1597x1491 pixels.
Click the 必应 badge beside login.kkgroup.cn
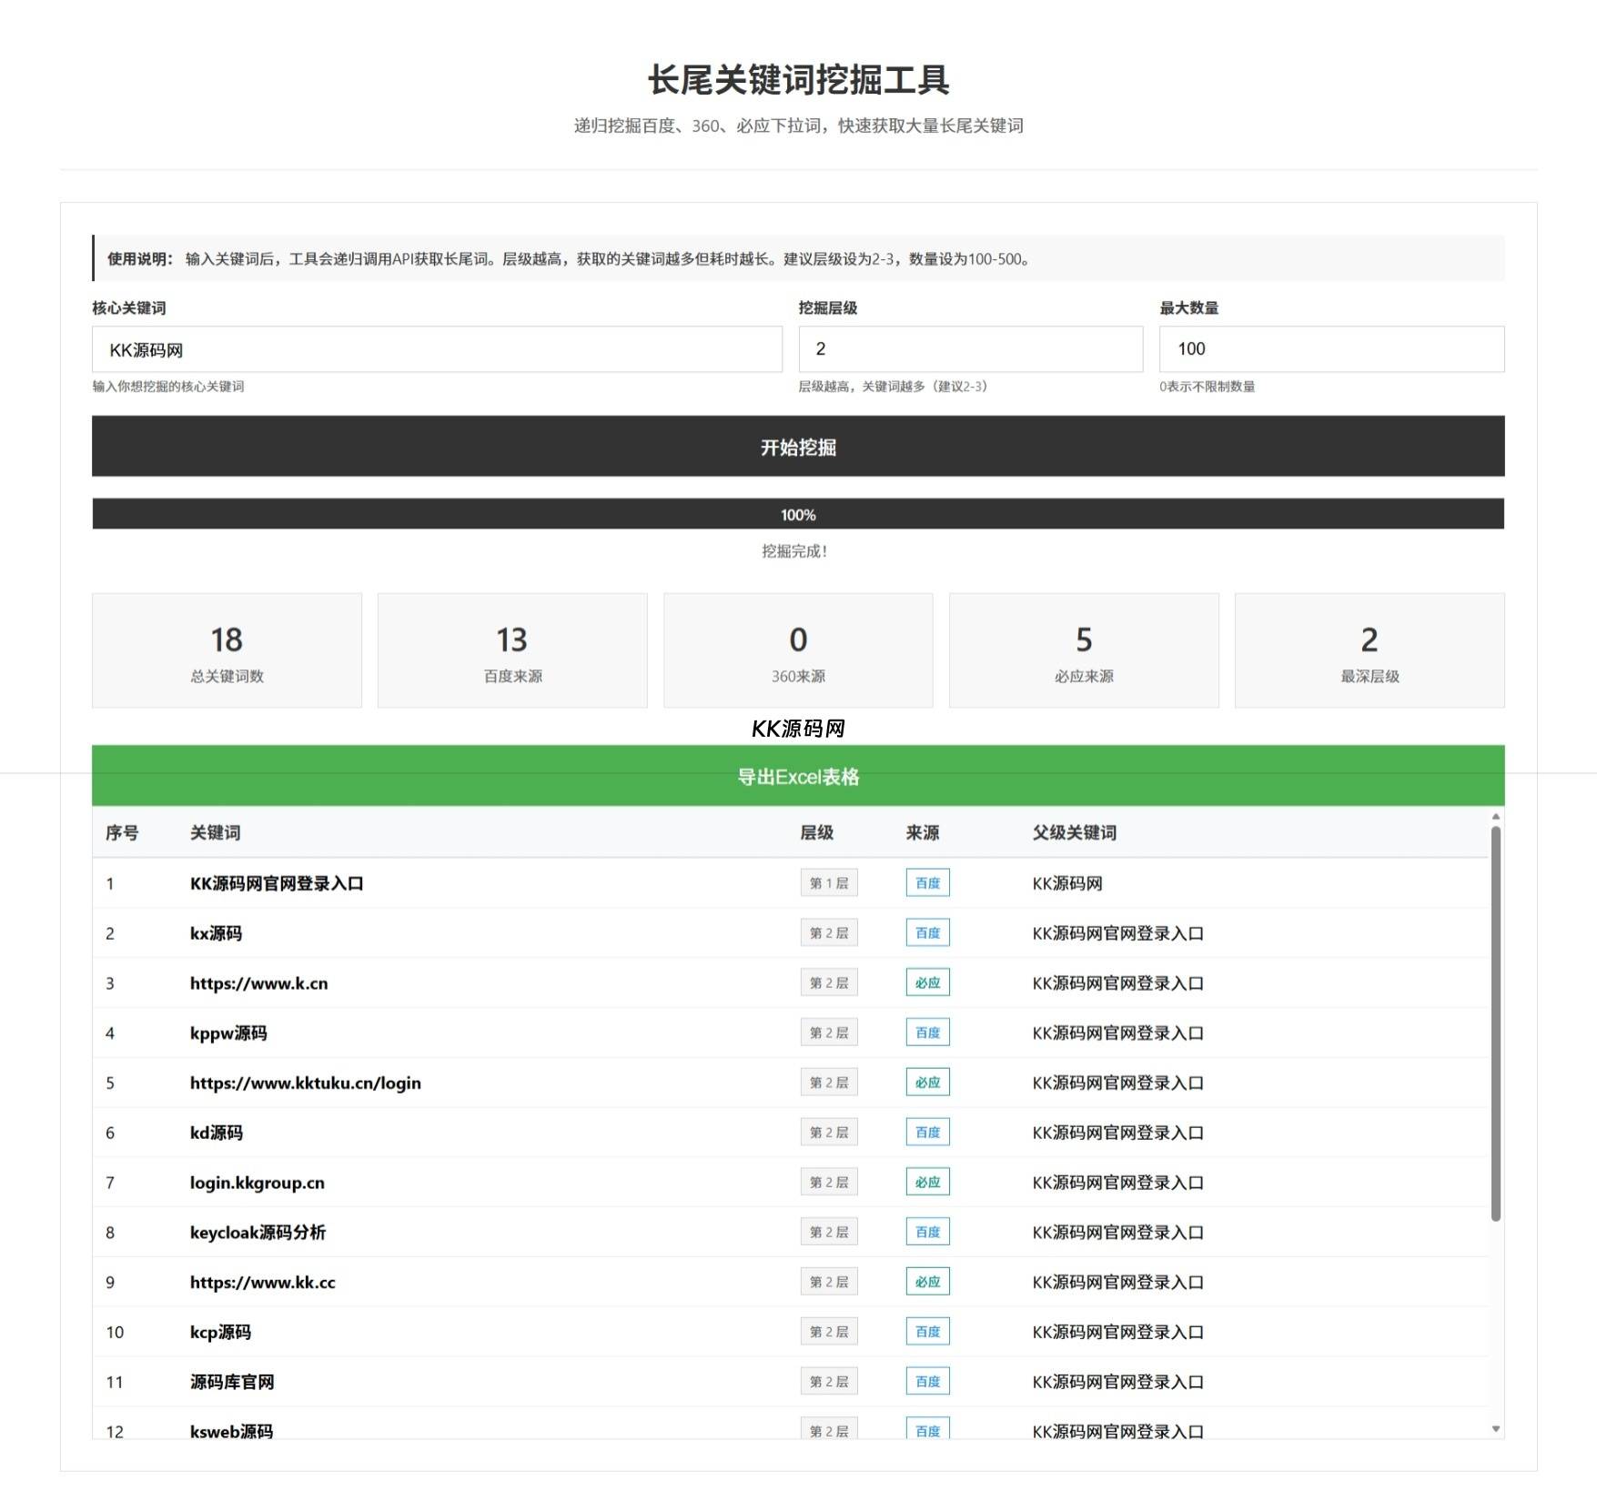[x=927, y=1182]
